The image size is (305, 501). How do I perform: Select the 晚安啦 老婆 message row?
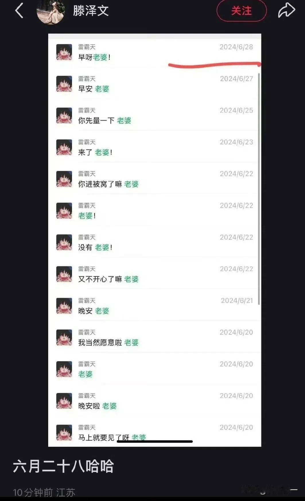click(x=155, y=401)
